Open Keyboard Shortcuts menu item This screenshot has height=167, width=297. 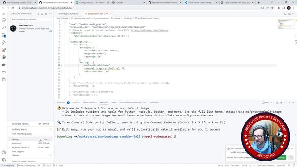point(30,148)
